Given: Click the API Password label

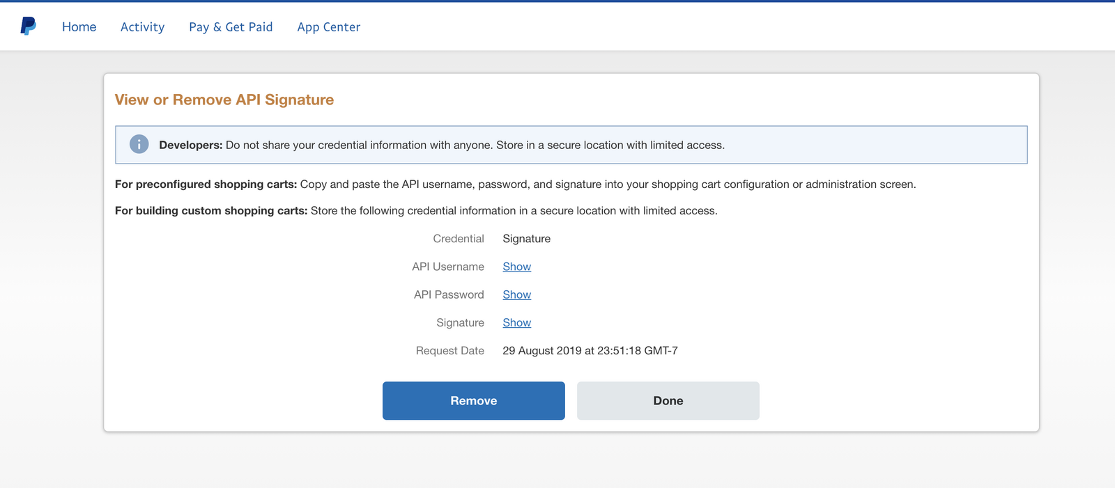Looking at the screenshot, I should [449, 294].
